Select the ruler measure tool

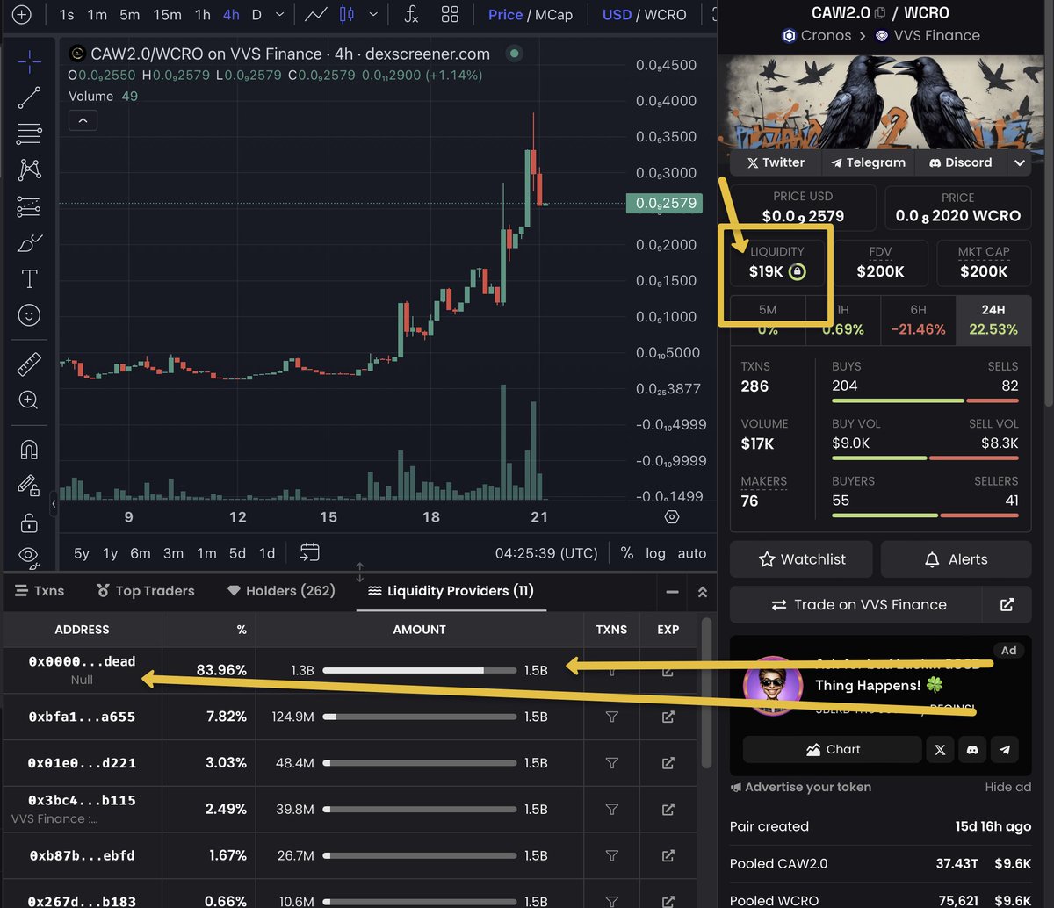click(x=29, y=364)
